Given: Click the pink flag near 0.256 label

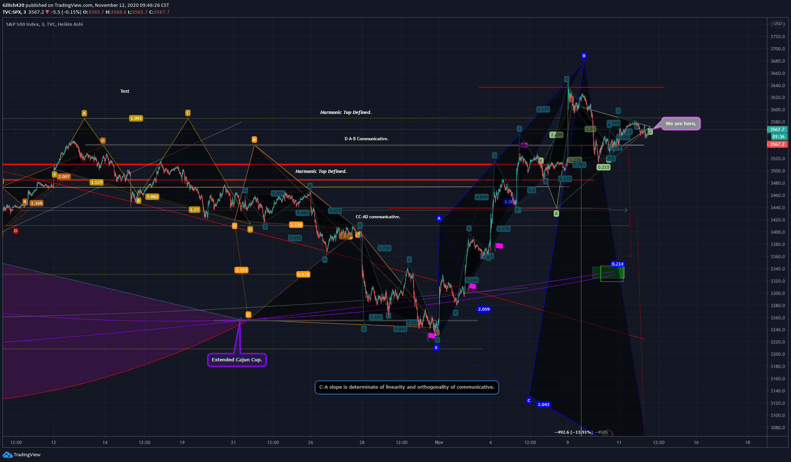Looking at the screenshot, I should click(x=472, y=286).
